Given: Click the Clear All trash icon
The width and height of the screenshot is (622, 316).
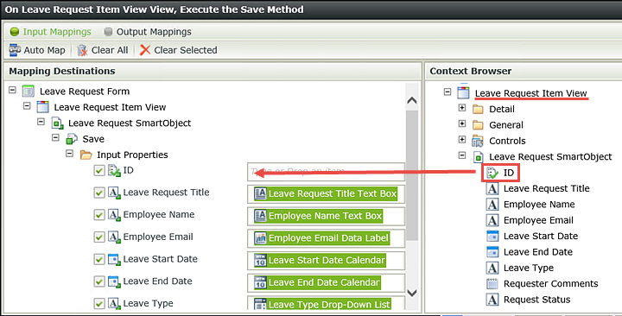Looking at the screenshot, I should (x=82, y=50).
